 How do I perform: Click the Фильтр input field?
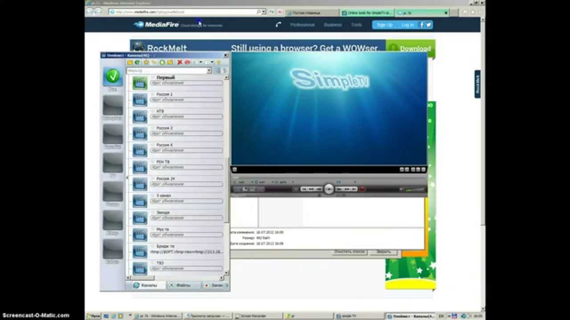167,71
